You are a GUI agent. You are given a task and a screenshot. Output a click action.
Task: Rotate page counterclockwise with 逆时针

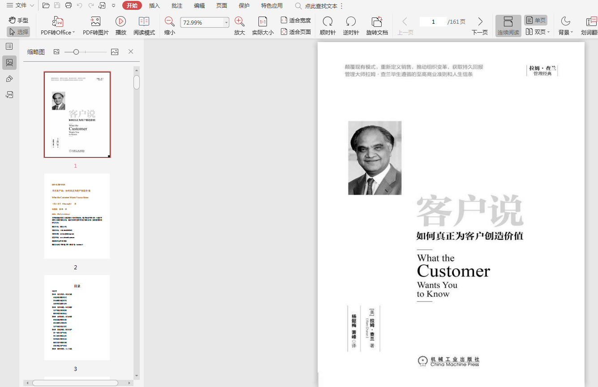tap(351, 21)
